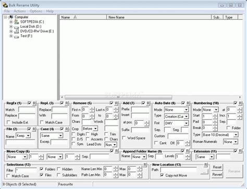Click the R reset button for Extension (11)

coord(240,151)
